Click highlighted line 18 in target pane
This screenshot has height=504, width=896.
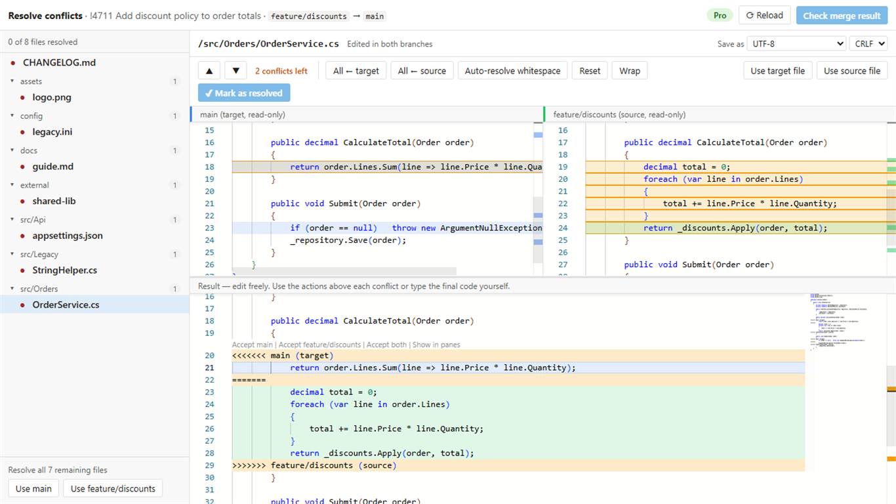(x=387, y=167)
